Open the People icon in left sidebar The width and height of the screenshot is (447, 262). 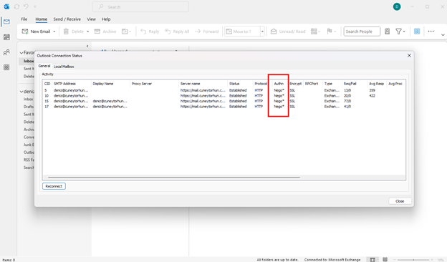pos(6,52)
